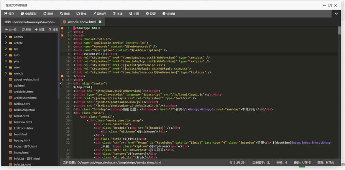Close the wenda_show.html tab

pos(100,22)
